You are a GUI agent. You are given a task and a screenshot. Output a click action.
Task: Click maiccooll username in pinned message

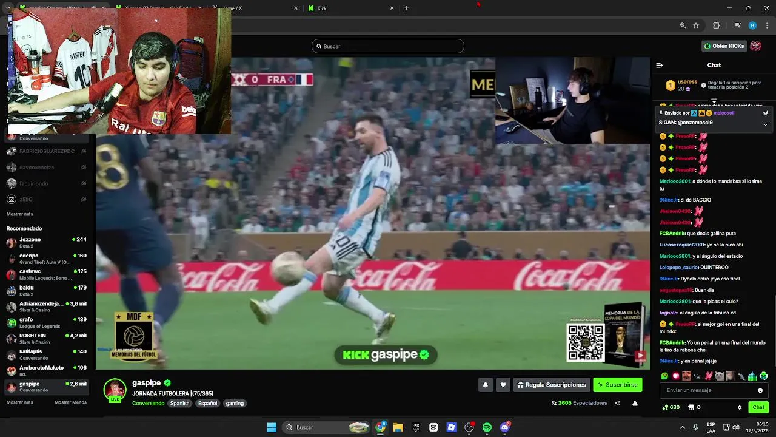[724, 113]
